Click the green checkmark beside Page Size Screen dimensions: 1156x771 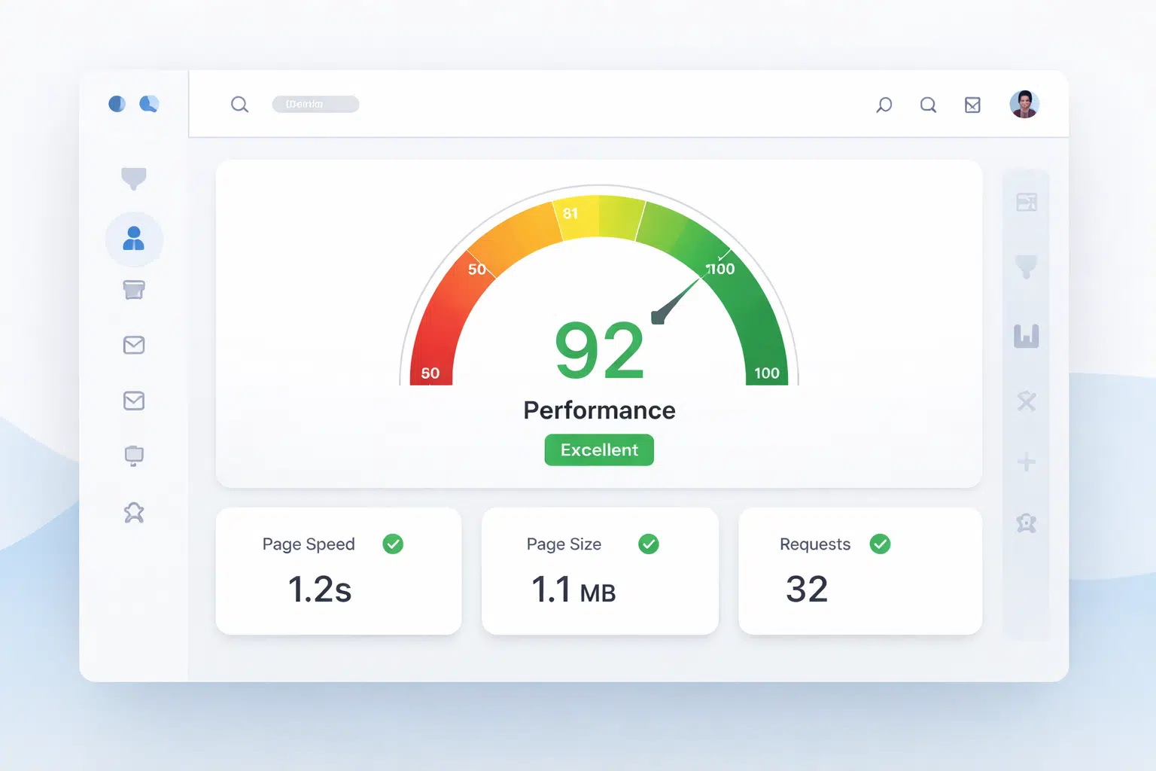[649, 544]
